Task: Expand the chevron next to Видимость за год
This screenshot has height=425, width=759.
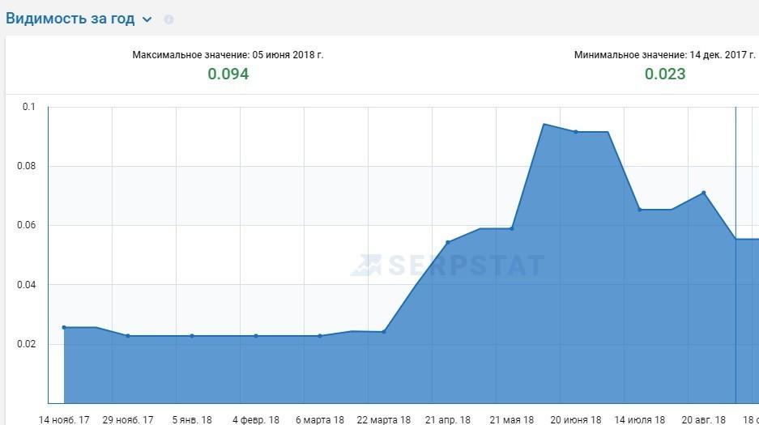Action: click(x=147, y=19)
